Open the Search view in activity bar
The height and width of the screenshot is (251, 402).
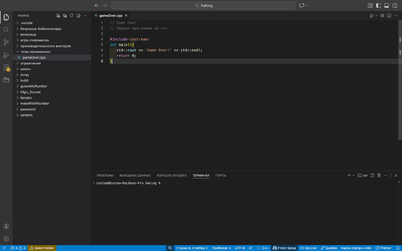[6, 30]
